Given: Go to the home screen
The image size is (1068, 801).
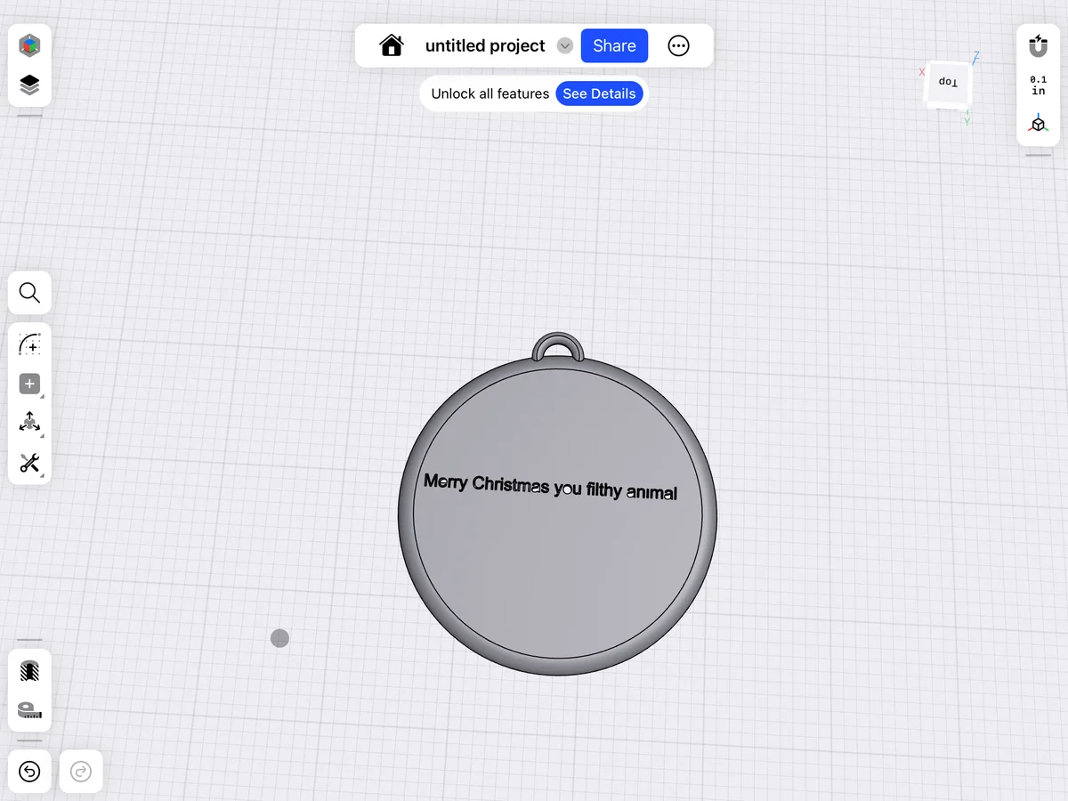Looking at the screenshot, I should pos(392,45).
